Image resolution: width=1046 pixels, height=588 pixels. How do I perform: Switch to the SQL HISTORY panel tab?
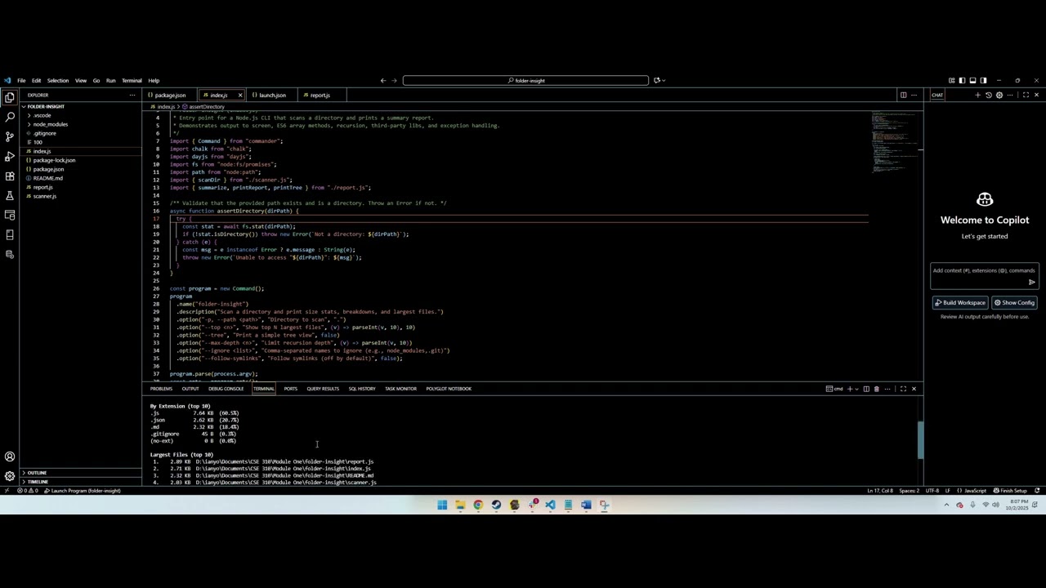point(362,389)
